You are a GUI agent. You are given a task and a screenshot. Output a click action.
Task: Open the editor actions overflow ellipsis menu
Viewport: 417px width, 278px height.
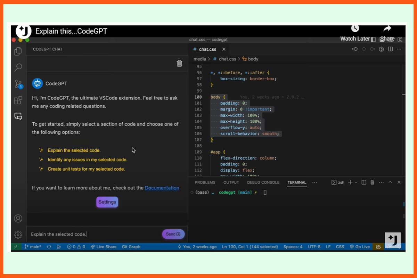[x=399, y=49]
